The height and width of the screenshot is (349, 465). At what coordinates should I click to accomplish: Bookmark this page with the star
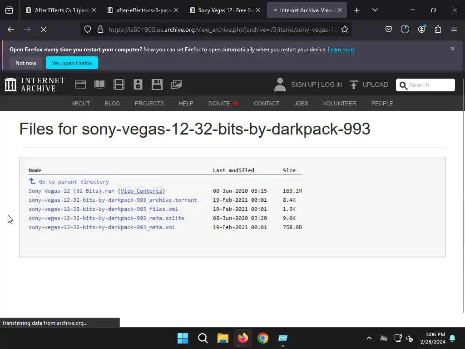click(x=344, y=30)
